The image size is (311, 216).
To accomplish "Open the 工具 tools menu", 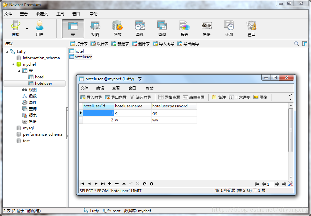I will 60,14.
